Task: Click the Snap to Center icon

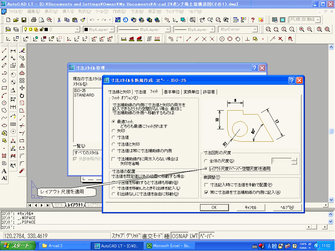Action: click(x=222, y=39)
